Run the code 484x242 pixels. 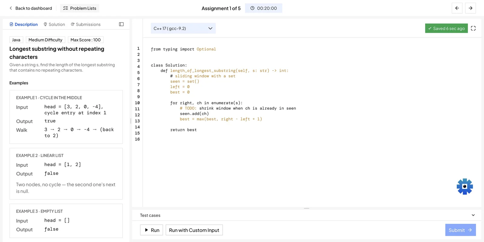[152, 230]
